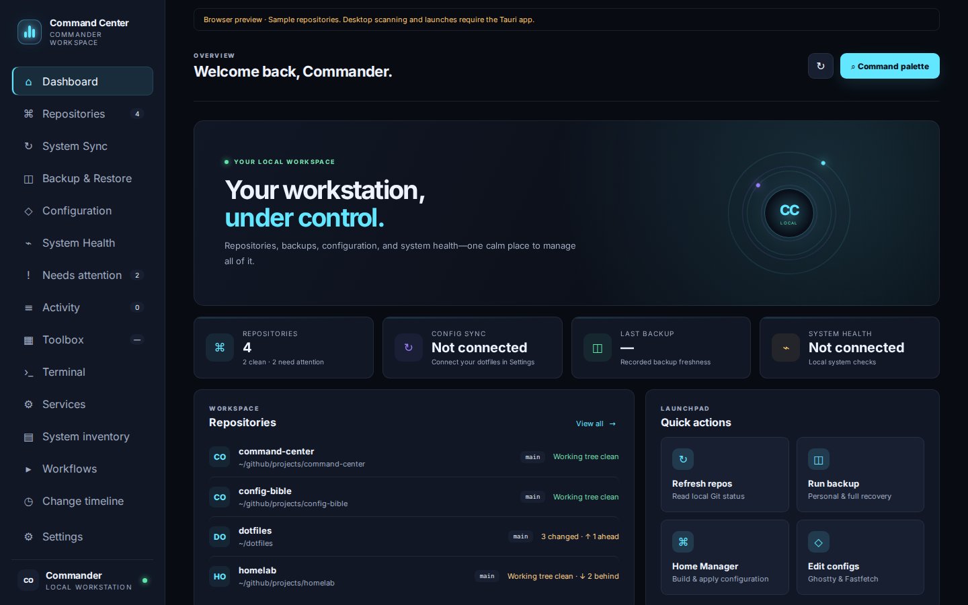
Task: Navigate to Backup & Restore
Action: tap(83, 178)
